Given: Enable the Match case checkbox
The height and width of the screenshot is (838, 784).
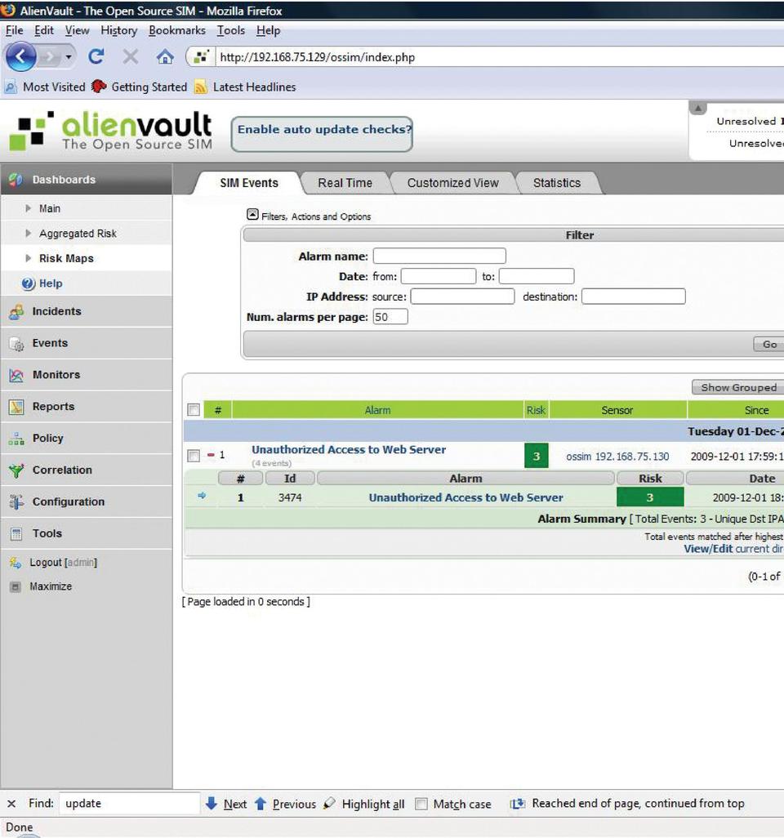Looking at the screenshot, I should 421,804.
